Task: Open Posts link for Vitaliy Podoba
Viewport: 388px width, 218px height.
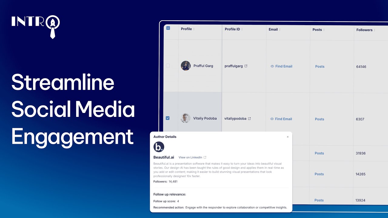Action: [319, 119]
